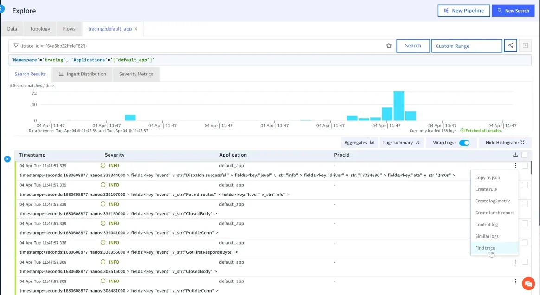Collapse the left sidebar arrow

click(1, 8)
